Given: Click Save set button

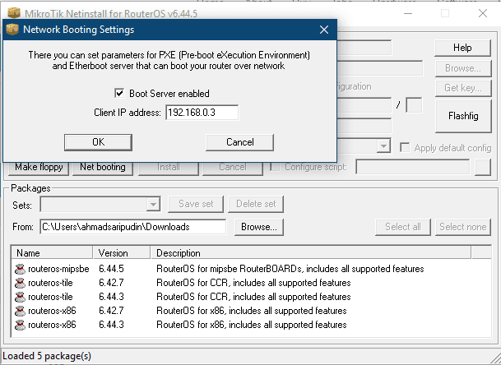Looking at the screenshot, I should pyautogui.click(x=196, y=204).
